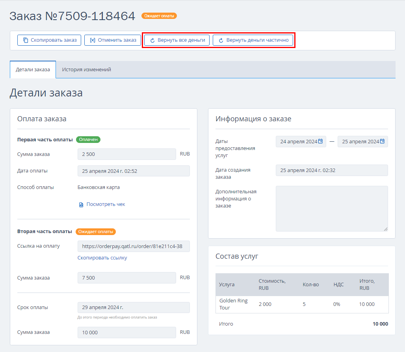Image resolution: width=405 pixels, height=352 pixels.
Task: Click the copy icon in Скопировать заказ
Action: (x=26, y=40)
